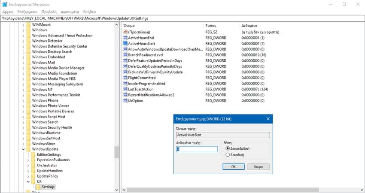
Task: Click the RestartNotificationsAllowed2 value icon
Action: (125, 95)
